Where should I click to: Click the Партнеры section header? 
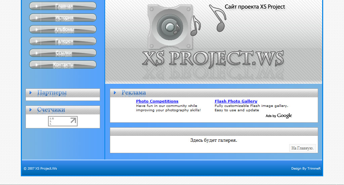63,93
